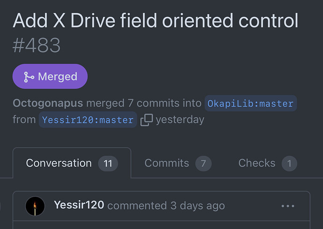Click the pull request title text
The image size is (323, 229).
pyautogui.click(x=155, y=21)
